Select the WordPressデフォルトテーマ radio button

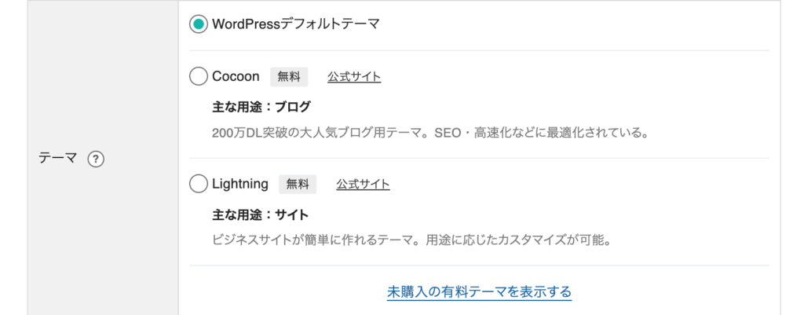pos(199,24)
